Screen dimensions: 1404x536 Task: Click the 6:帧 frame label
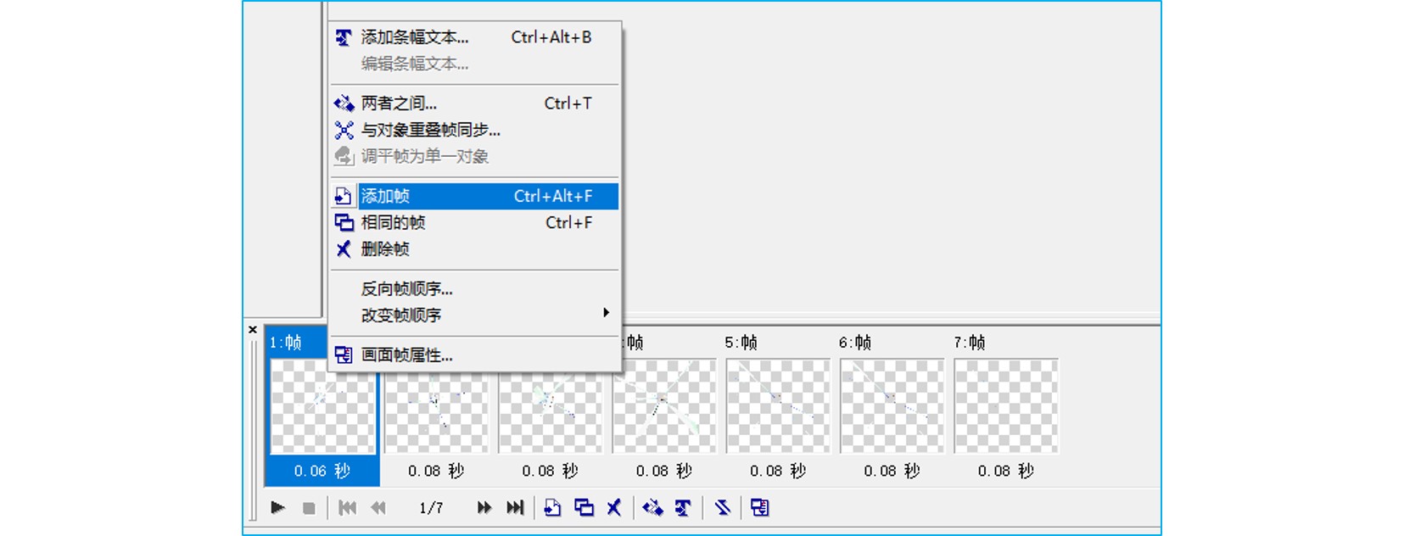[855, 343]
